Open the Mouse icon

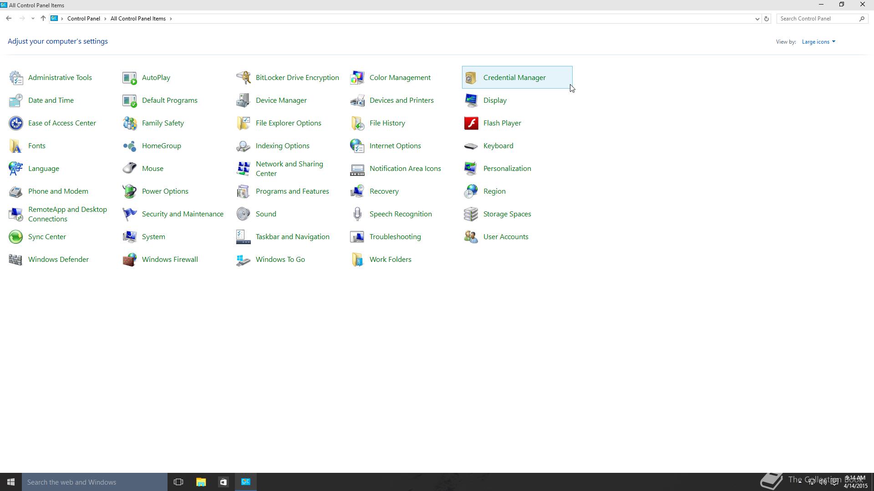point(130,169)
